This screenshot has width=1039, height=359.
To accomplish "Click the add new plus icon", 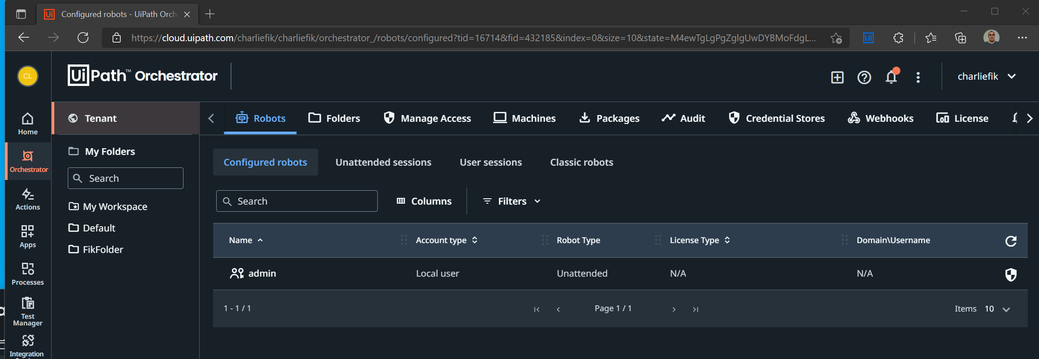I will [x=837, y=77].
